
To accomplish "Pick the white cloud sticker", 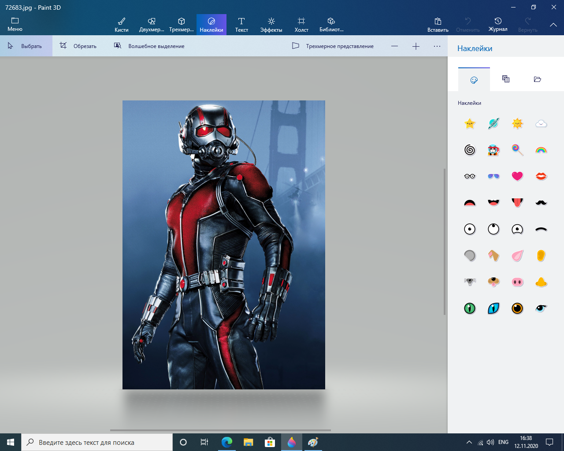I will click(541, 124).
